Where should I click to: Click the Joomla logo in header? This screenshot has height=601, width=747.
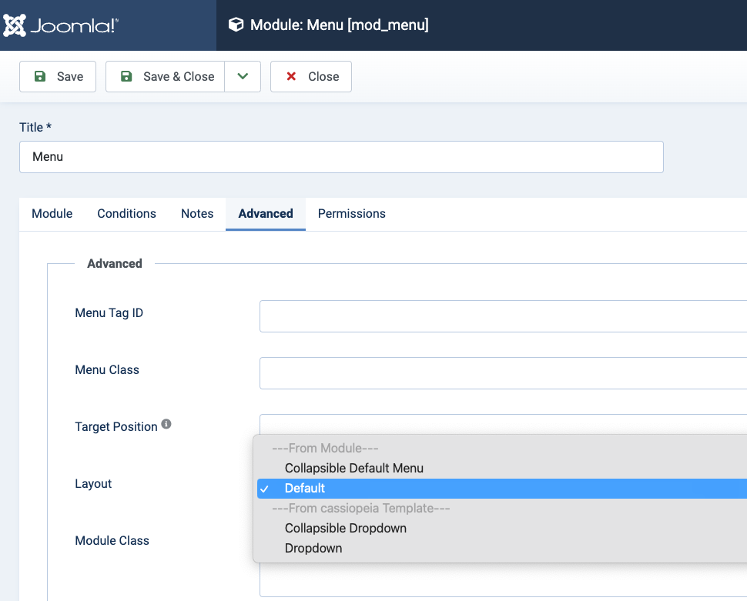click(61, 25)
